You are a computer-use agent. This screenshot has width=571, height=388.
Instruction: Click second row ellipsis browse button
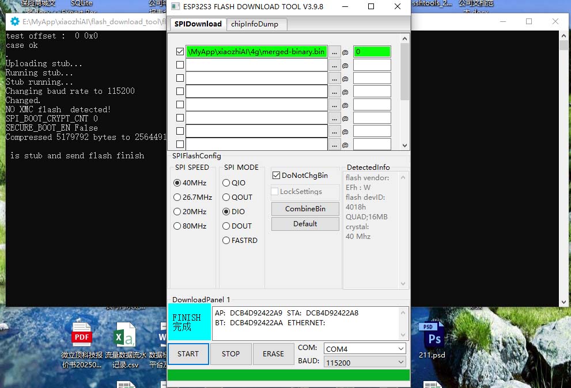(x=334, y=65)
